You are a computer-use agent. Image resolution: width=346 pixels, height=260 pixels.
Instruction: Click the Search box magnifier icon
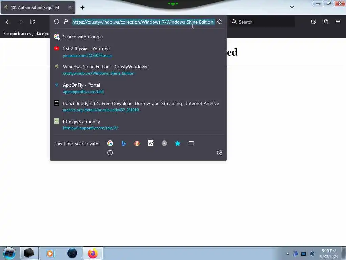234,22
